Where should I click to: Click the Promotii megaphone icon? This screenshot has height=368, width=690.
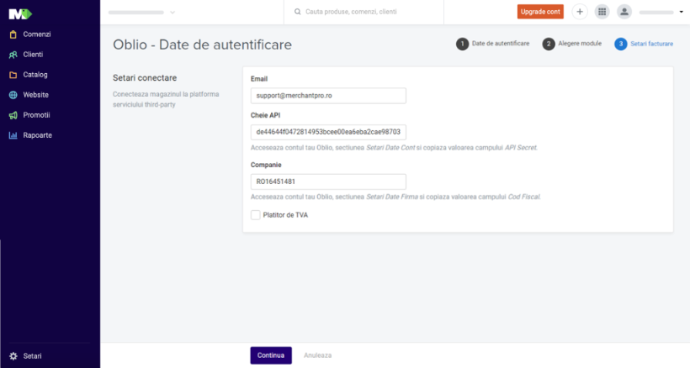13,115
